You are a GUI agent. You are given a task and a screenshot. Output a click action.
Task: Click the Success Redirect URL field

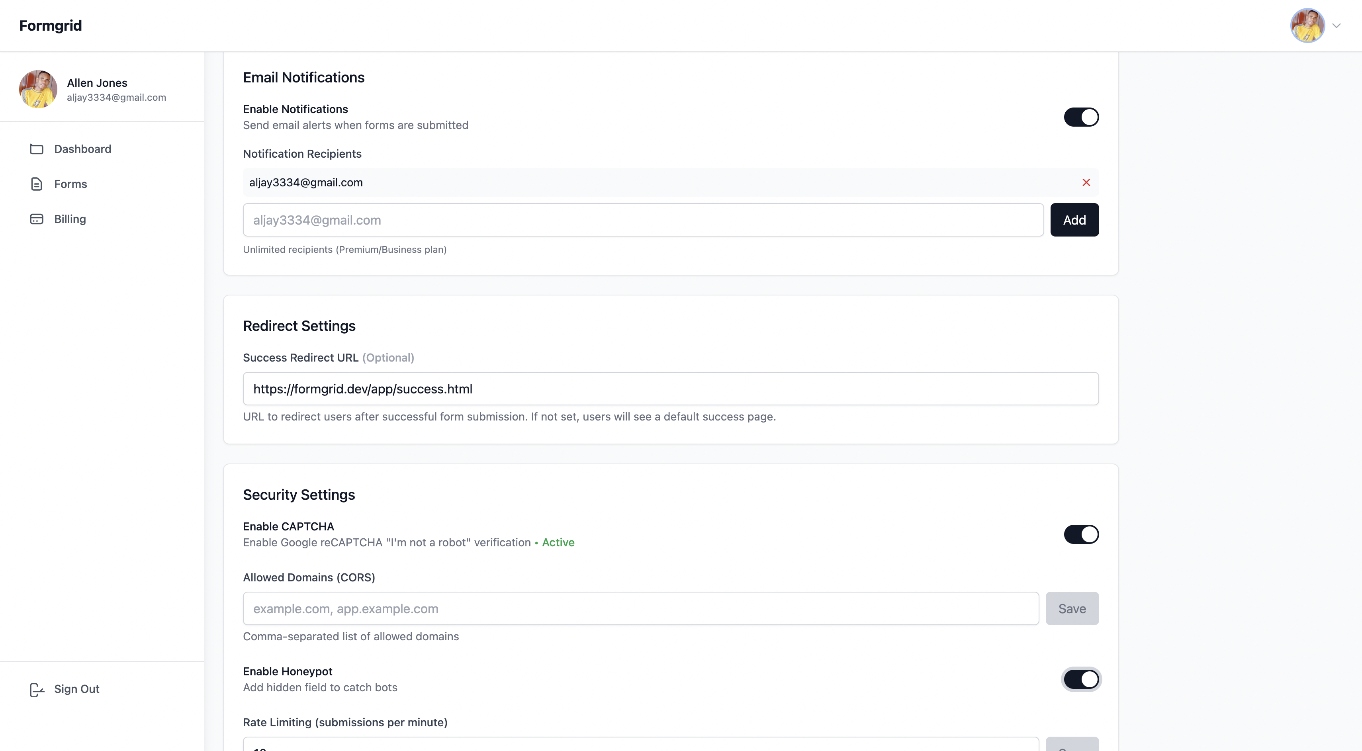[670, 389]
